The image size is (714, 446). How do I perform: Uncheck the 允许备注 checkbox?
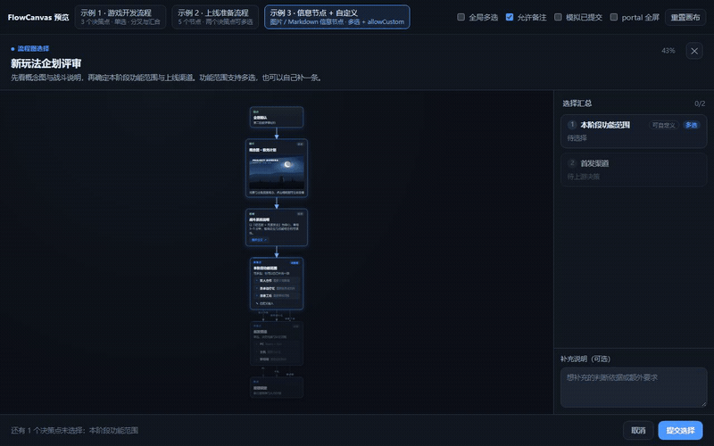point(510,17)
